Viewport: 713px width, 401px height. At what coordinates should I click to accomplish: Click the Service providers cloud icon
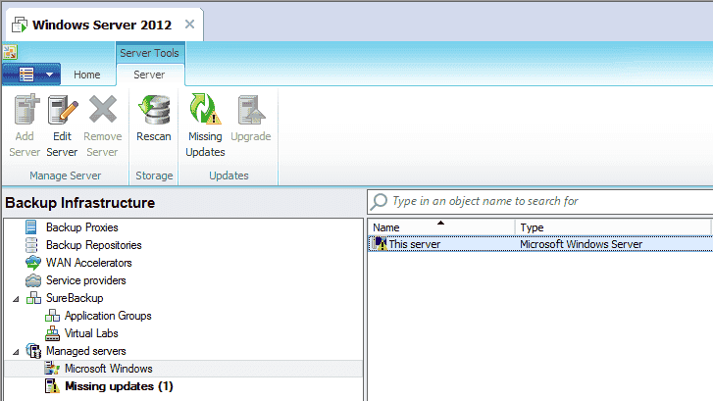33,280
